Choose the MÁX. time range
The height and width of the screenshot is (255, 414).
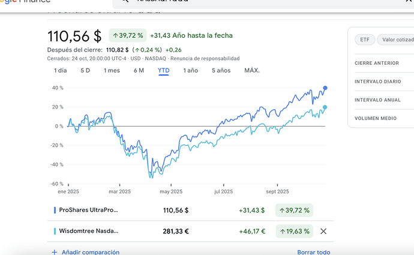pos(252,71)
